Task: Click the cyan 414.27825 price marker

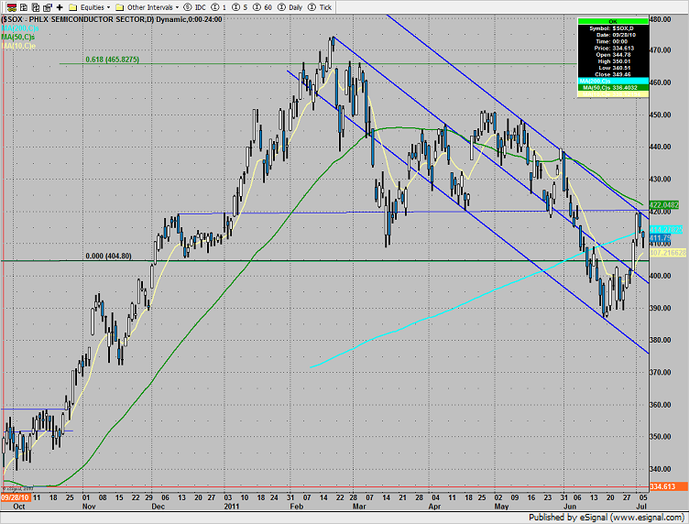Action: [666, 229]
